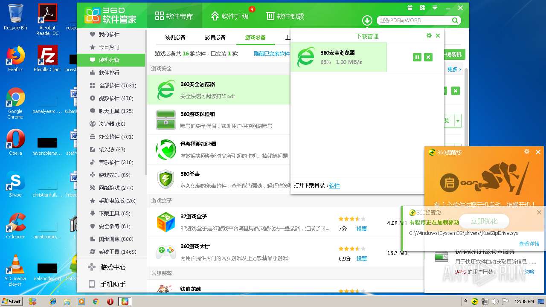Click the 360游戏大厅 gamepad icon
This screenshot has width=546, height=307.
tap(166, 252)
